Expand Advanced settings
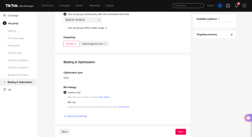The width and height of the screenshot is (252, 137). click(x=75, y=116)
